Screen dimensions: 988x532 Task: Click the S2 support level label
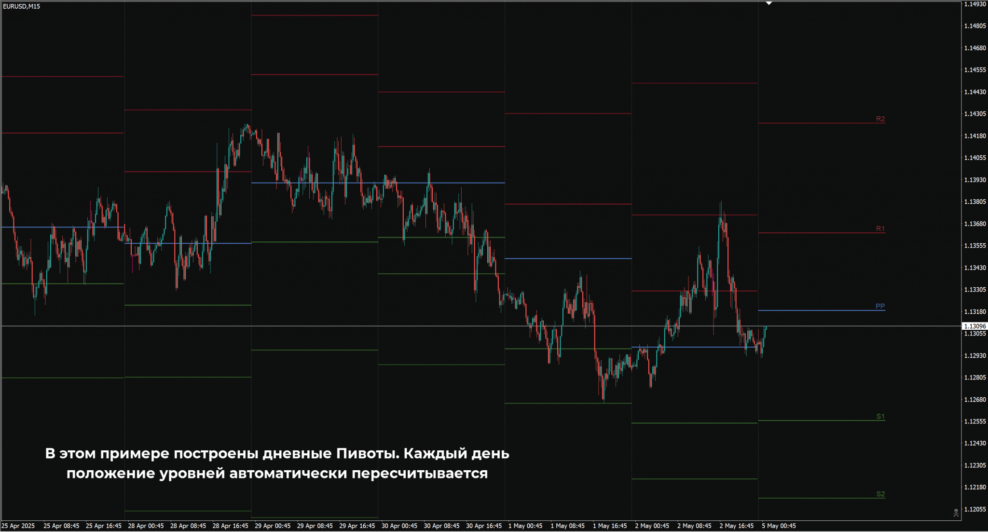pos(880,494)
